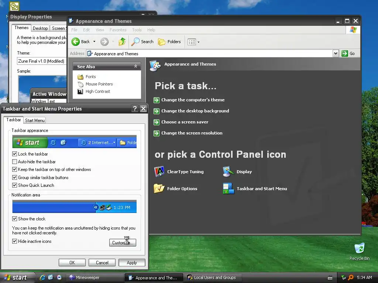Click Cancel in Taskbar Properties

point(102,262)
